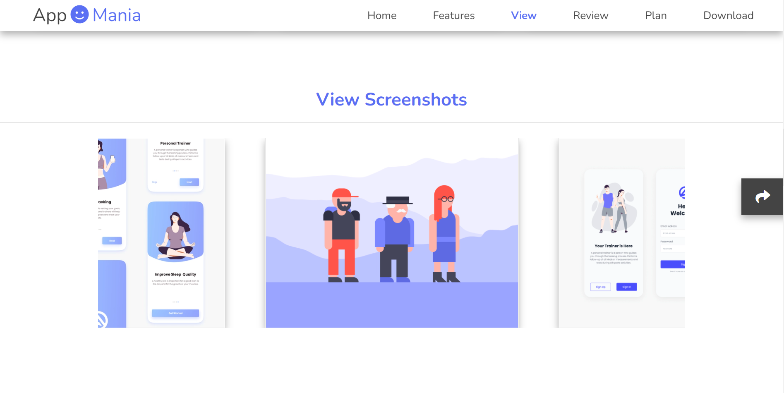Navigate to the Plan section

tap(655, 15)
